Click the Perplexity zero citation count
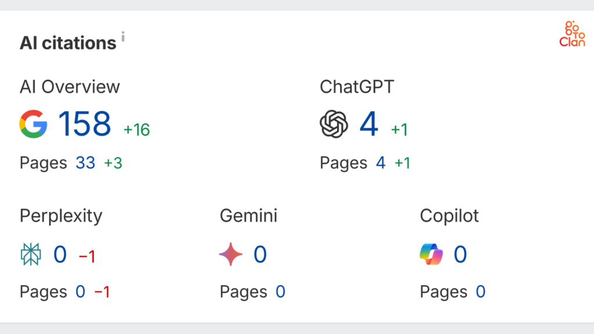 click(60, 255)
